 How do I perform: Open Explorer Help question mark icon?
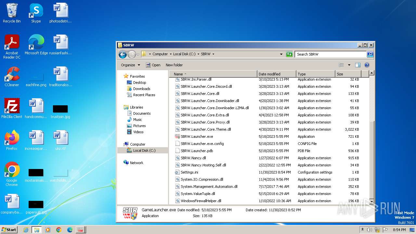tap(367, 65)
